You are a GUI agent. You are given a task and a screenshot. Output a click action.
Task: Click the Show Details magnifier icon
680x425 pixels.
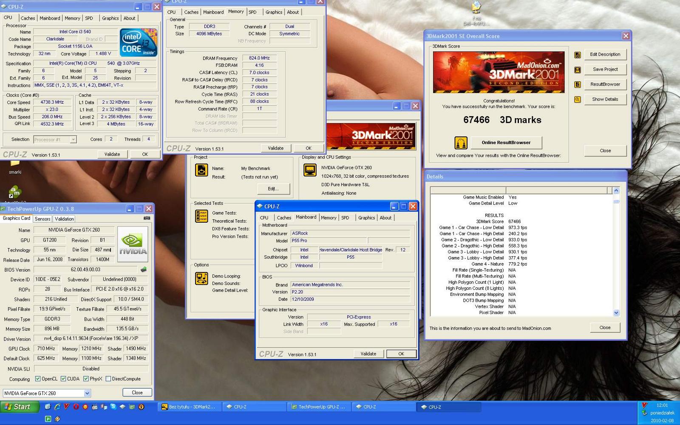click(x=577, y=99)
